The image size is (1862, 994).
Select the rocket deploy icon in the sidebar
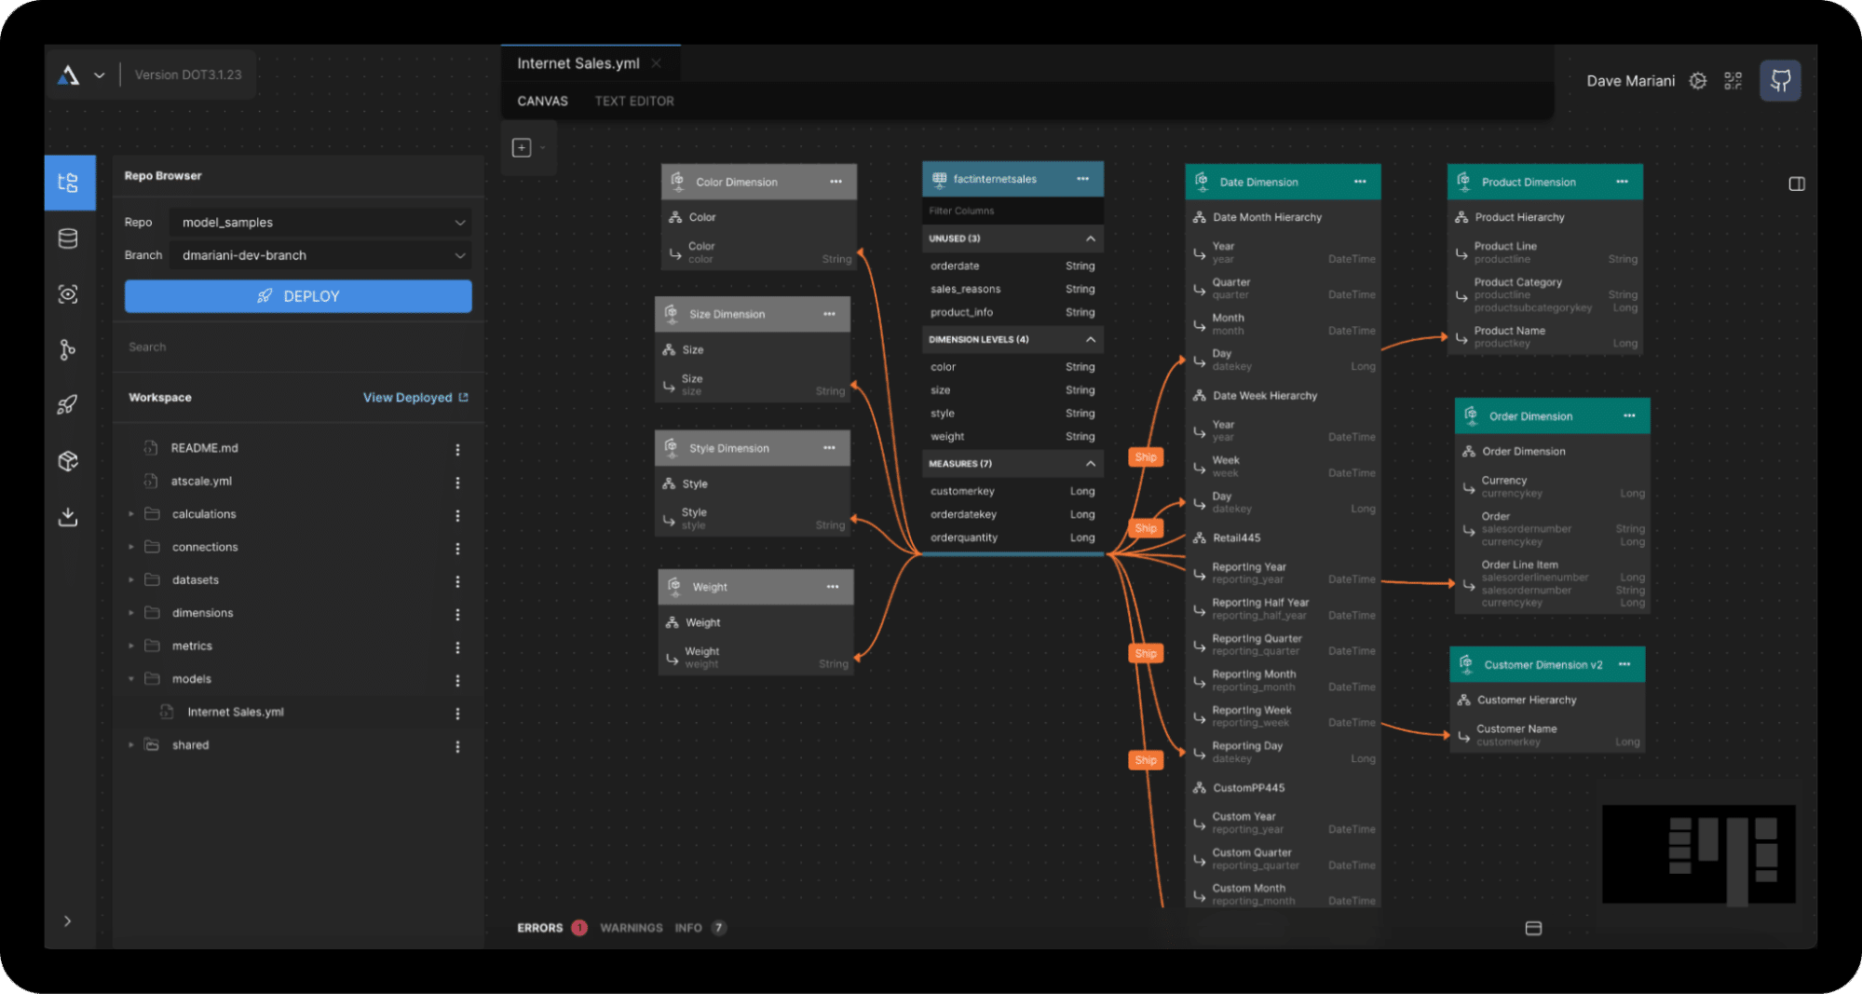[69, 403]
